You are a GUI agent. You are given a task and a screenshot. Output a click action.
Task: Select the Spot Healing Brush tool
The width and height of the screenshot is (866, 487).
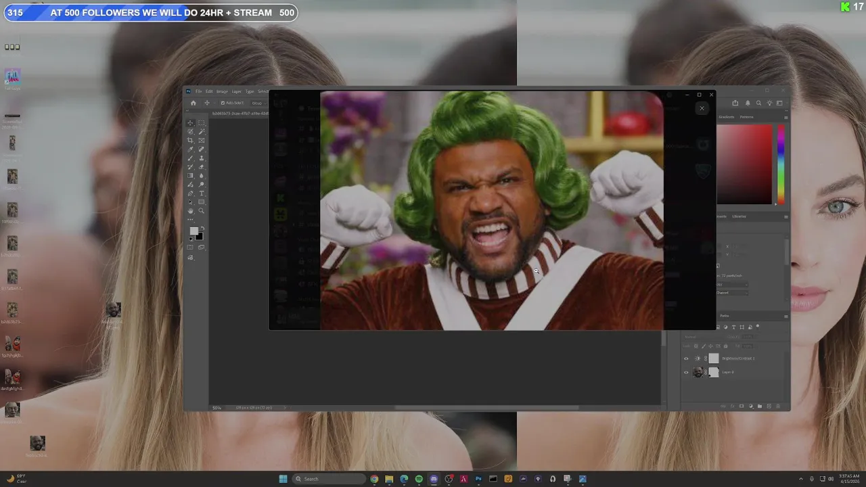point(202,149)
